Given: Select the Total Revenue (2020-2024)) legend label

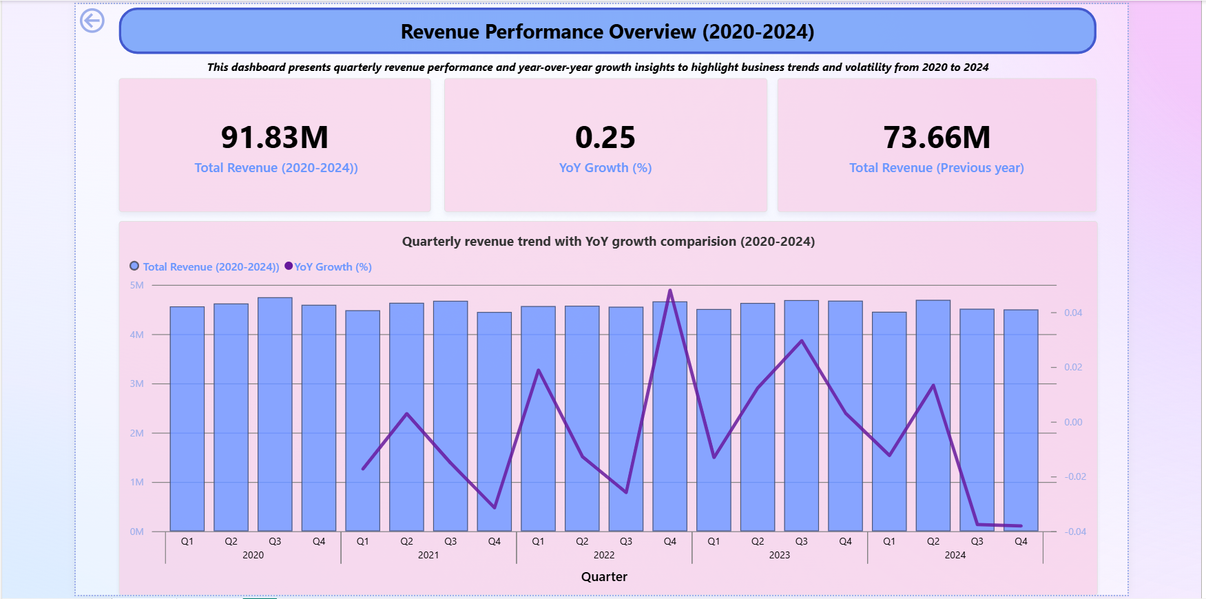Looking at the screenshot, I should coord(211,267).
